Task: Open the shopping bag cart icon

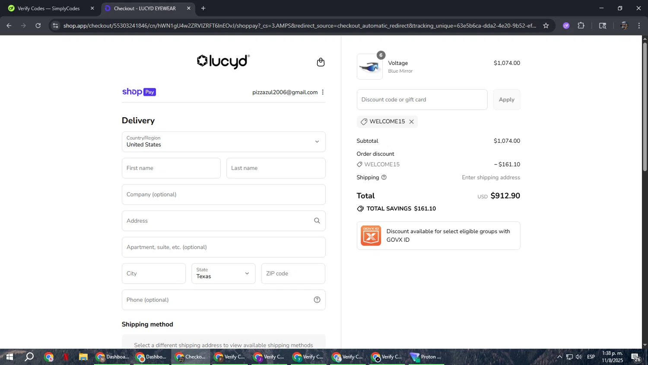Action: [321, 62]
